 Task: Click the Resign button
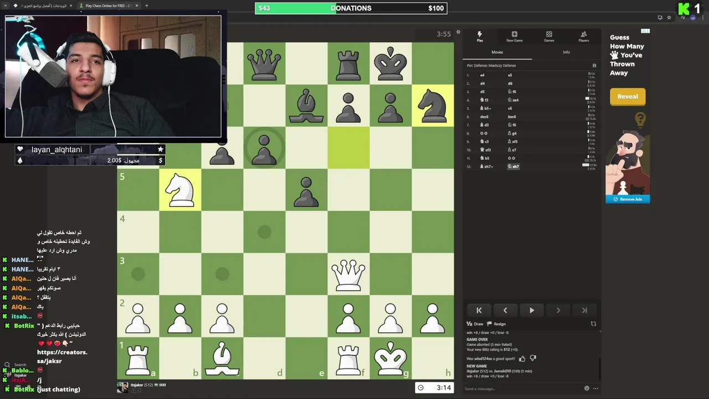(x=497, y=324)
